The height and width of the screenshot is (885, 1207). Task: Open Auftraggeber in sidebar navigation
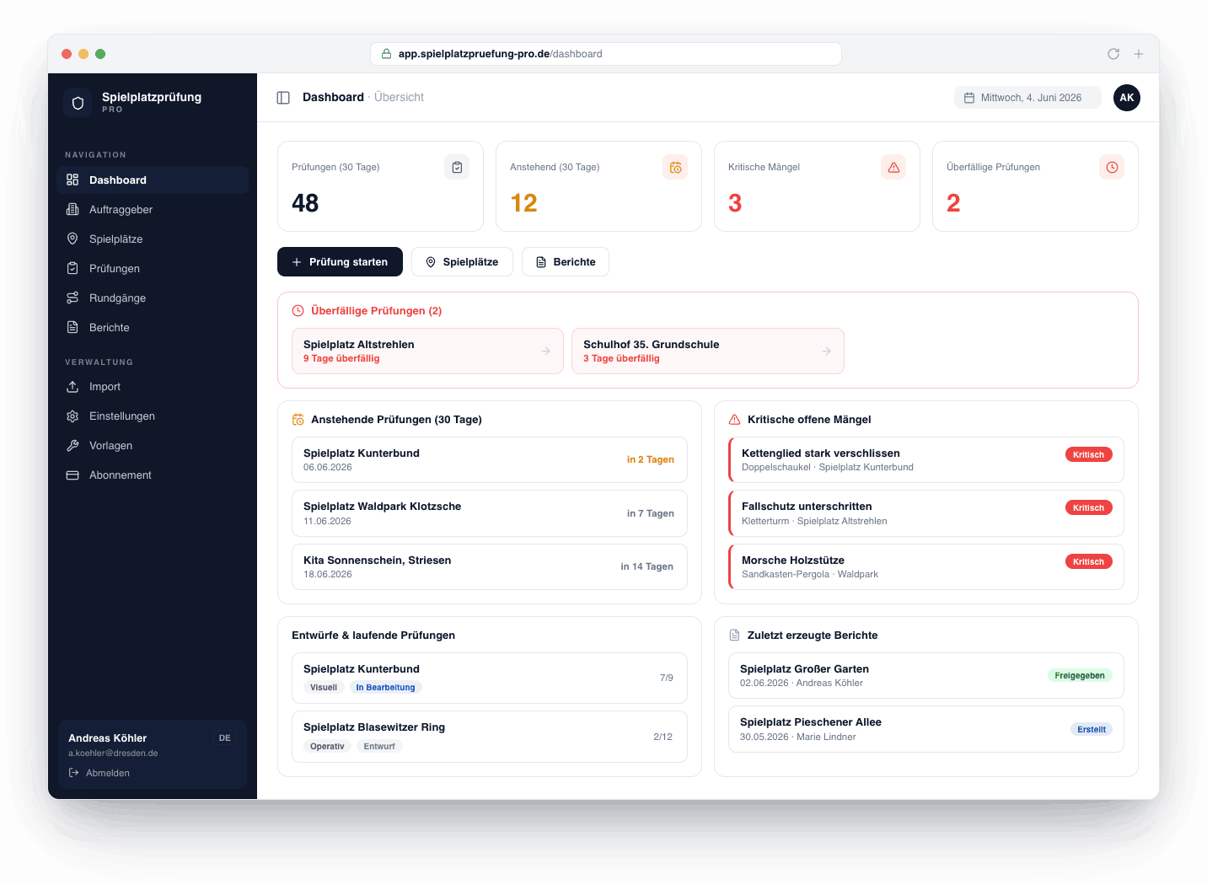[x=153, y=210]
